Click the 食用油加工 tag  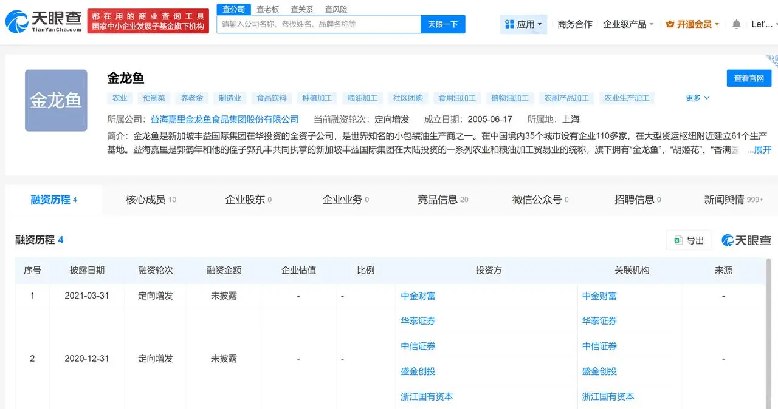(x=457, y=98)
